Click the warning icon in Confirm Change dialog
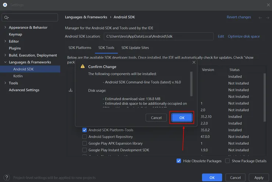Screen dimensions: 272x182 (x=83, y=67)
